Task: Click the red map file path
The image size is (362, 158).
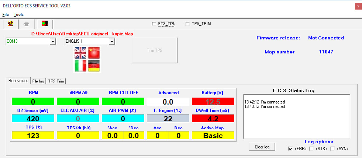Action: pyautogui.click(x=82, y=34)
